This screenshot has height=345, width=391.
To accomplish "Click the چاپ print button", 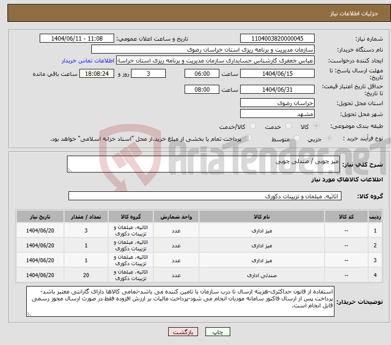I will coord(217,332).
